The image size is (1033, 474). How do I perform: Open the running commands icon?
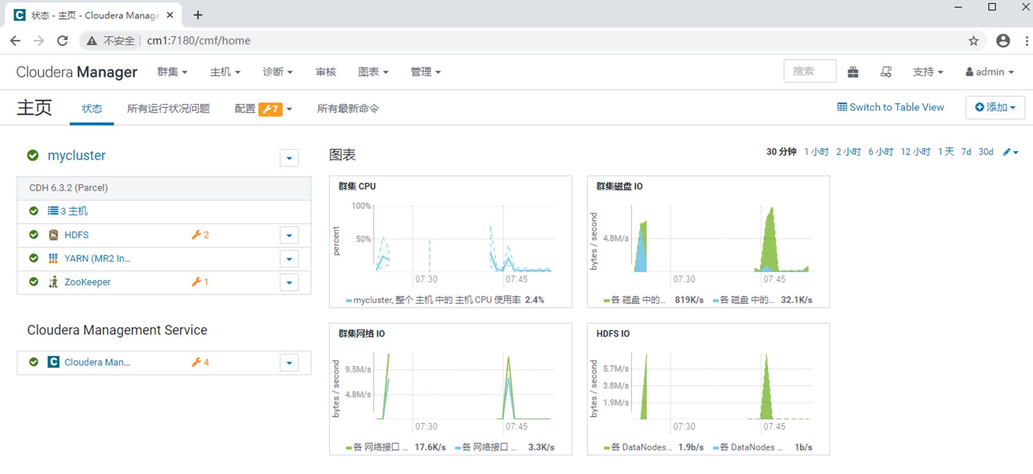[886, 72]
